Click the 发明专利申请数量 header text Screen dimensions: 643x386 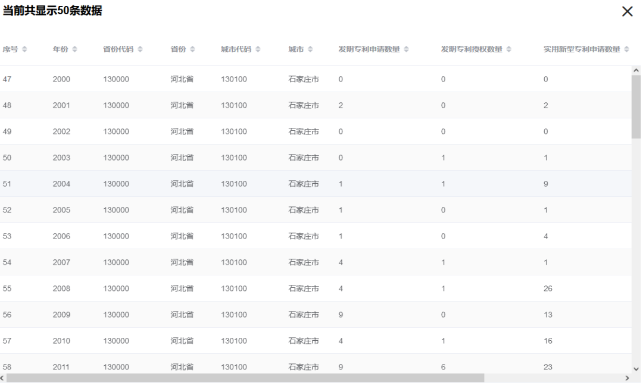click(369, 49)
